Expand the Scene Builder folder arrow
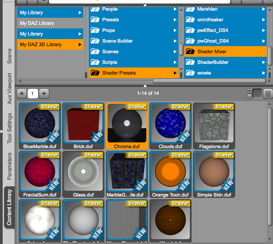Image resolution: width=273 pixels, height=244 pixels. pos(175,41)
